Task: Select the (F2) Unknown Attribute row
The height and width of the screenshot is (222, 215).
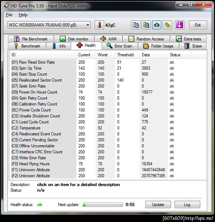Action: pos(108,176)
